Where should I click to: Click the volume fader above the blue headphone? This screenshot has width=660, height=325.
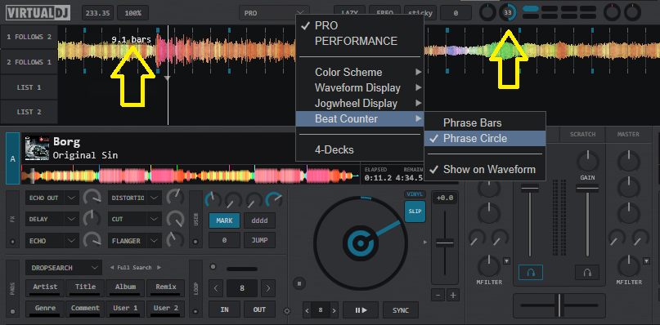(530, 189)
